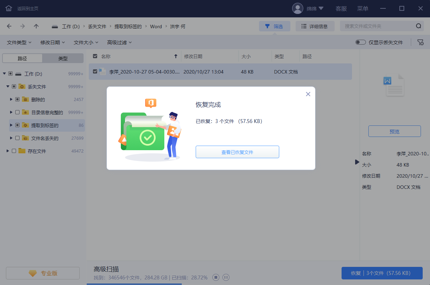The image size is (430, 285).
Task: Click the back navigation arrow
Action: pos(9,26)
